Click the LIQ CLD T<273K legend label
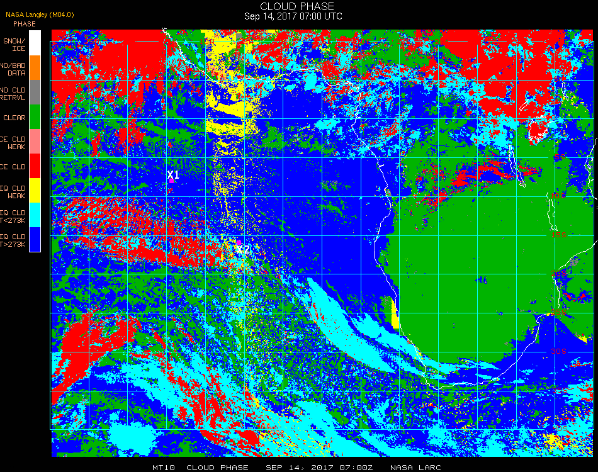The image size is (598, 472). pos(13,216)
